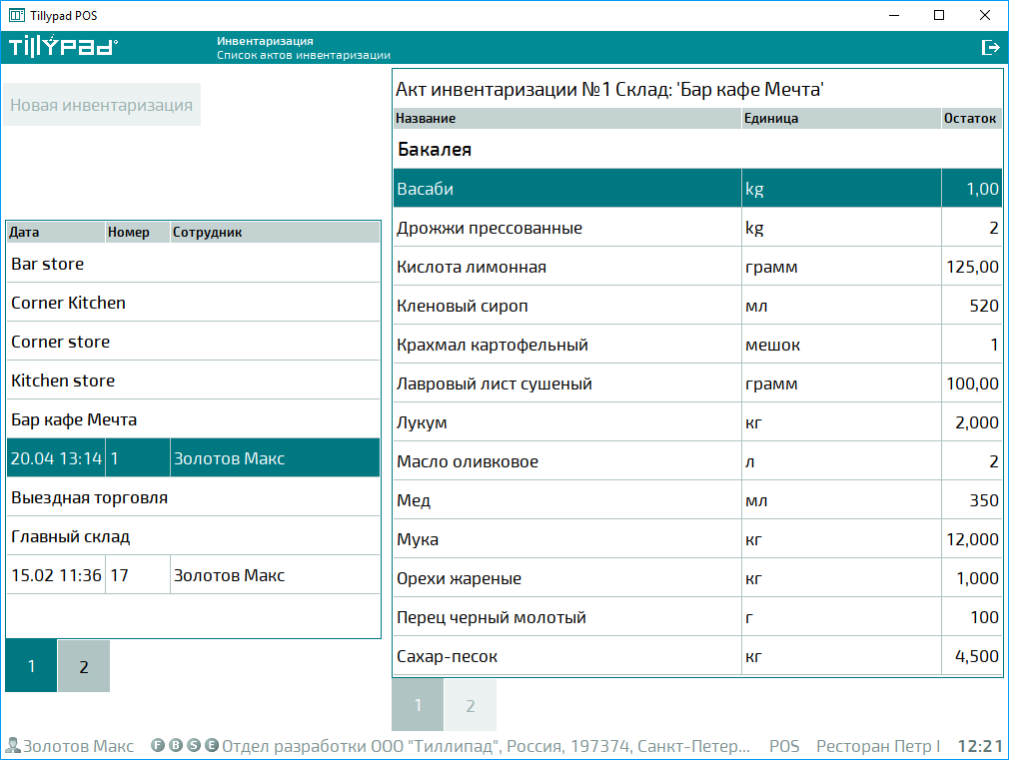Screen dimensions: 1009x760
Task: Select the Кленовый сироп row
Action: [697, 306]
